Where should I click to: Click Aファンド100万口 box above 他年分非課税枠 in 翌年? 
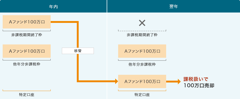point(142,51)
